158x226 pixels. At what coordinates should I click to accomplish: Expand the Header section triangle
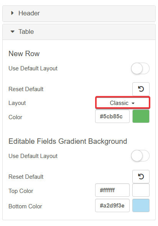(x=12, y=13)
